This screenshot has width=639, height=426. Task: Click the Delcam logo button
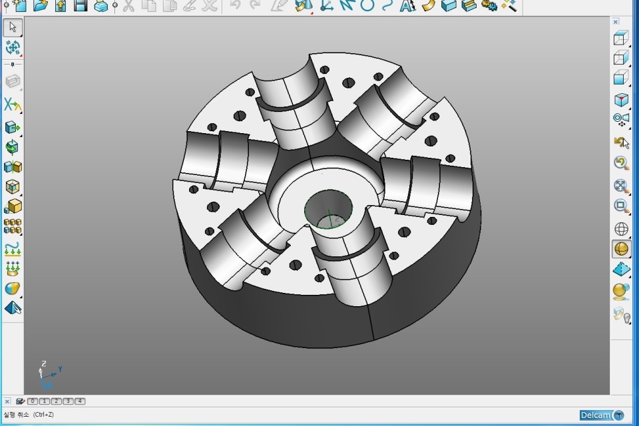602,415
